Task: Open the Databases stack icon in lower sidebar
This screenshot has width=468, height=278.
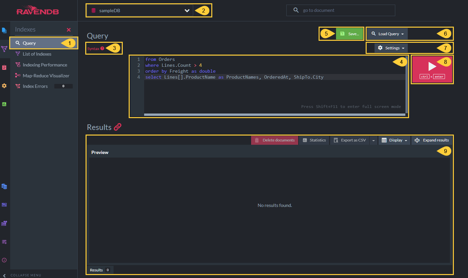Action: tap(4, 187)
